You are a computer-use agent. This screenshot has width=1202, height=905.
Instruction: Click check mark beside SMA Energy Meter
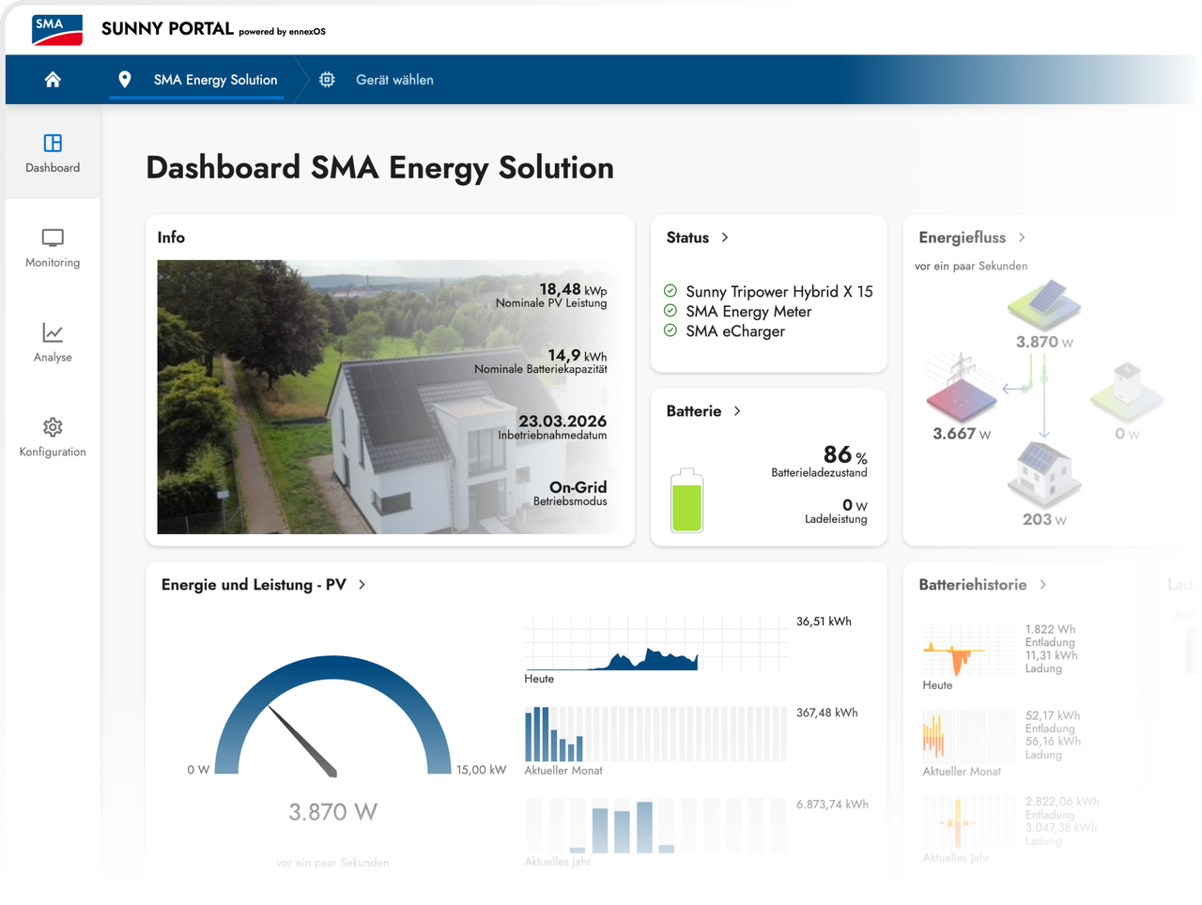(670, 311)
